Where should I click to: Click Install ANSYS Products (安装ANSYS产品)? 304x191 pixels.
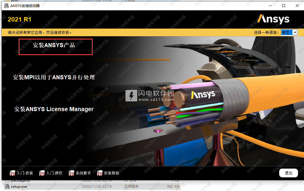click(x=54, y=45)
